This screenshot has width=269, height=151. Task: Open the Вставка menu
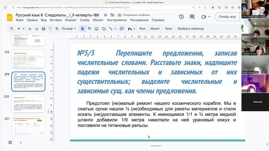coord(56,20)
